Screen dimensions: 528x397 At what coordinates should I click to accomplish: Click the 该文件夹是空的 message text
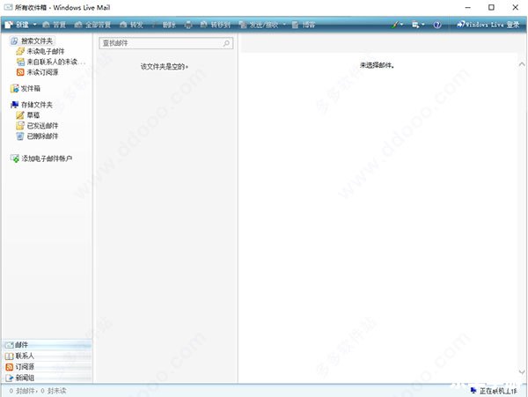(165, 67)
